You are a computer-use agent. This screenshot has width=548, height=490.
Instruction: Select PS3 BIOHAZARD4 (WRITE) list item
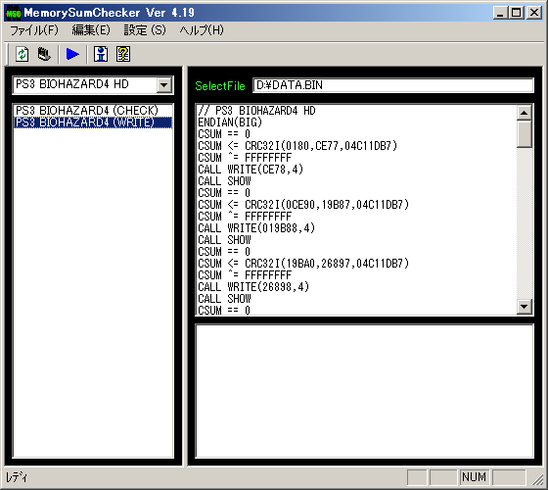point(93,122)
